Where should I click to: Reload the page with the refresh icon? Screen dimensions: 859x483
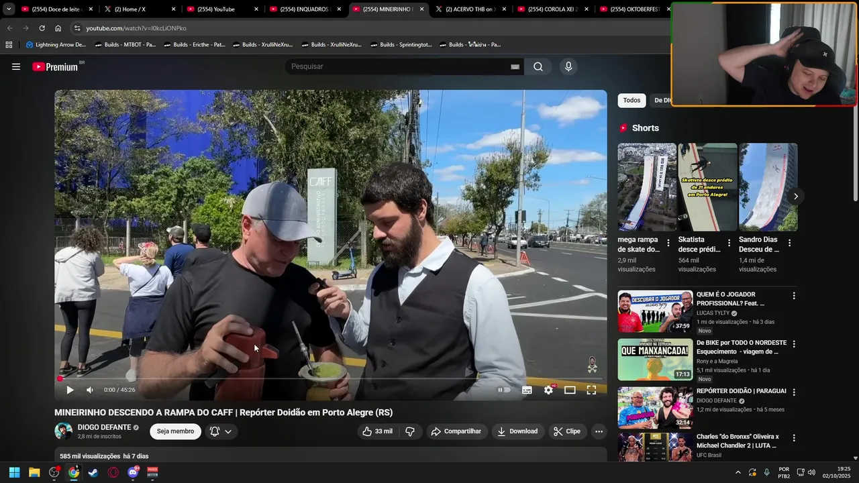point(42,28)
